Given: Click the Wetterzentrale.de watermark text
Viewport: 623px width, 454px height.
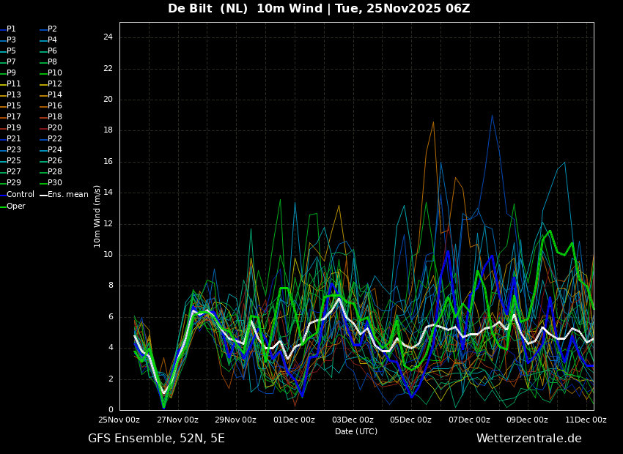Looking at the screenshot, I should (x=529, y=438).
